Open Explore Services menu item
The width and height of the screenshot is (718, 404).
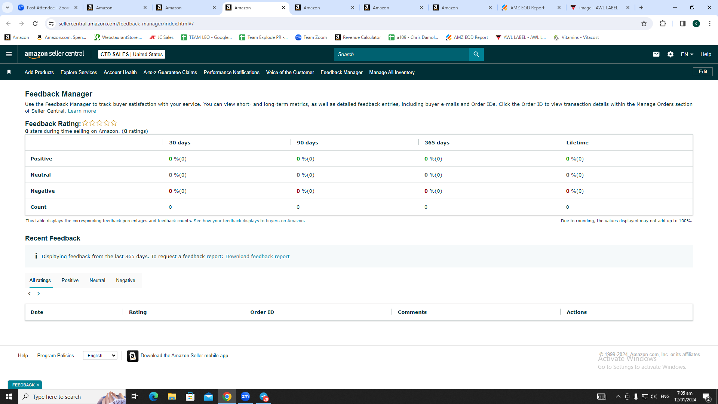(79, 72)
